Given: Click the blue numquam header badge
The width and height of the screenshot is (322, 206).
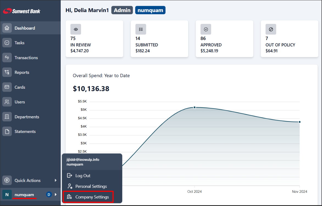Looking at the screenshot, I should click(150, 10).
